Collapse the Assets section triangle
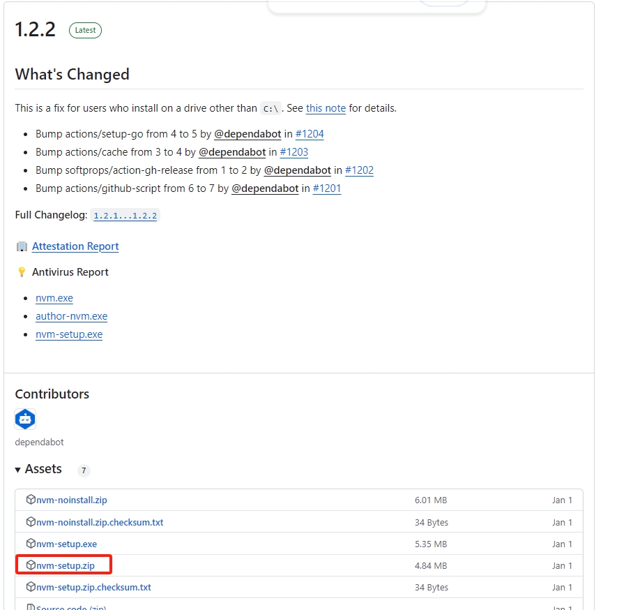This screenshot has height=610, width=633. [x=17, y=470]
